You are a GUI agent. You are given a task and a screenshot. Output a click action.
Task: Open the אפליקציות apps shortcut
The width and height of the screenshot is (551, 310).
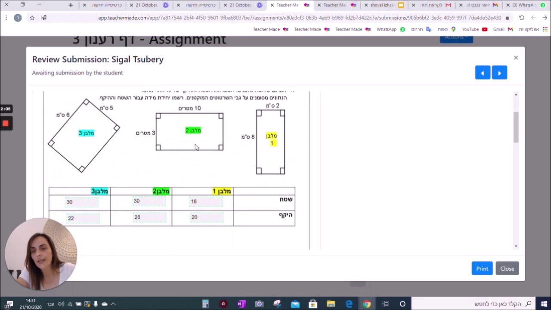533,29
